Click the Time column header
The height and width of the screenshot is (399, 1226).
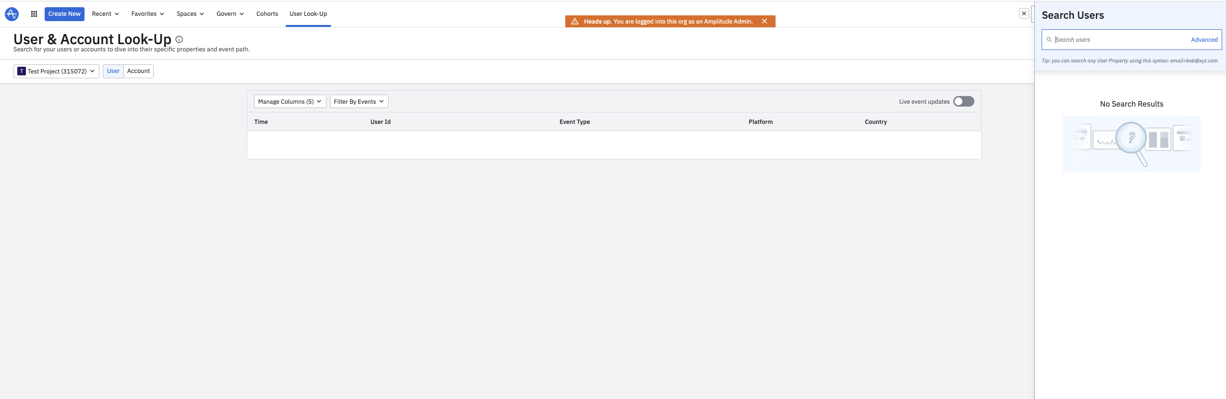click(261, 122)
